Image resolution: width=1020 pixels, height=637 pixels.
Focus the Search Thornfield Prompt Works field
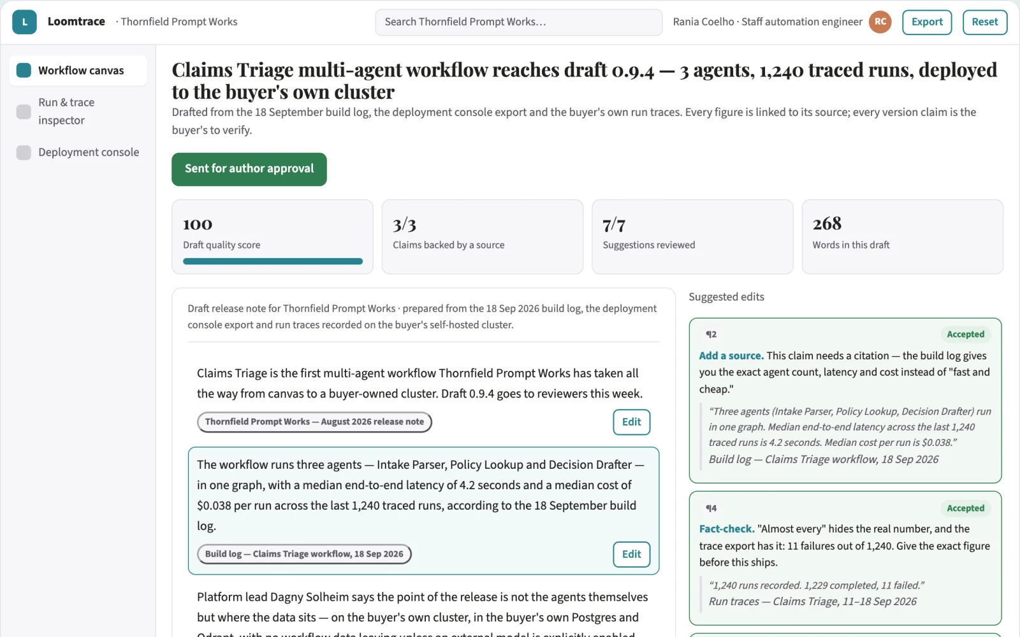519,22
